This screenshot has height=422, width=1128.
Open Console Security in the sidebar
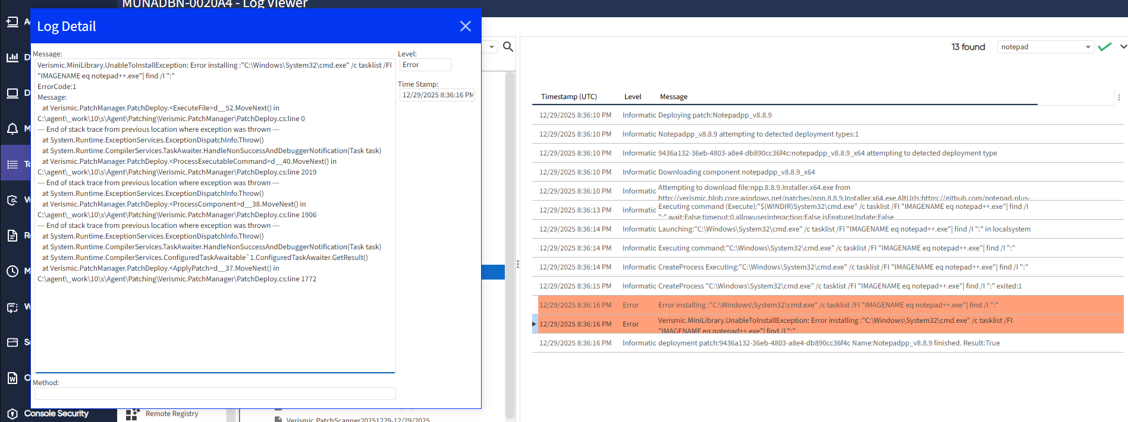point(56,414)
